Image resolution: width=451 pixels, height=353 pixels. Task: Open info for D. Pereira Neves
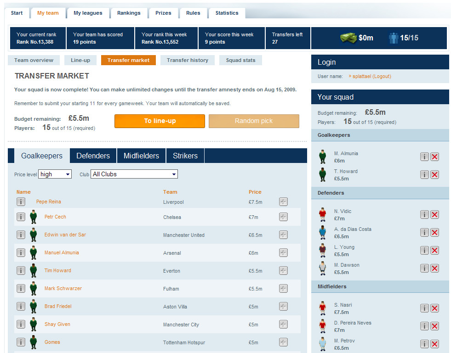coord(424,326)
